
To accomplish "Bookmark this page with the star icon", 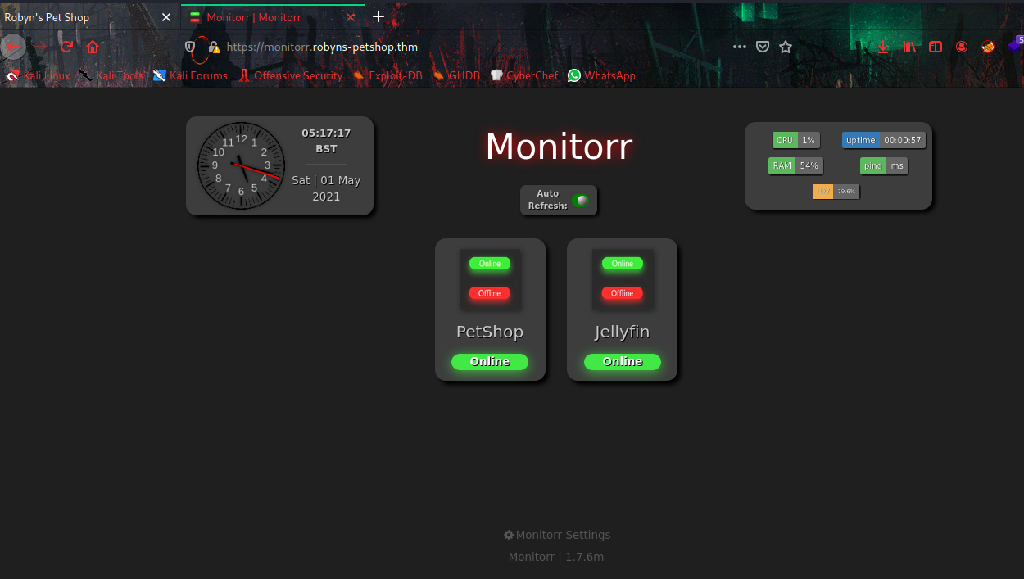I will coord(786,47).
